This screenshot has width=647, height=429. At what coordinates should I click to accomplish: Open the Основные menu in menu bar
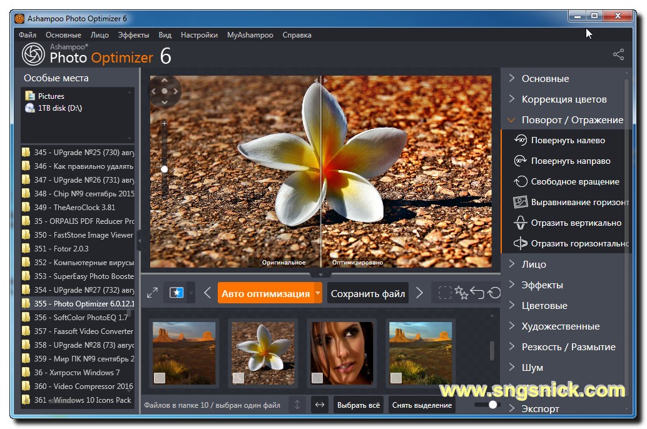pyautogui.click(x=63, y=35)
